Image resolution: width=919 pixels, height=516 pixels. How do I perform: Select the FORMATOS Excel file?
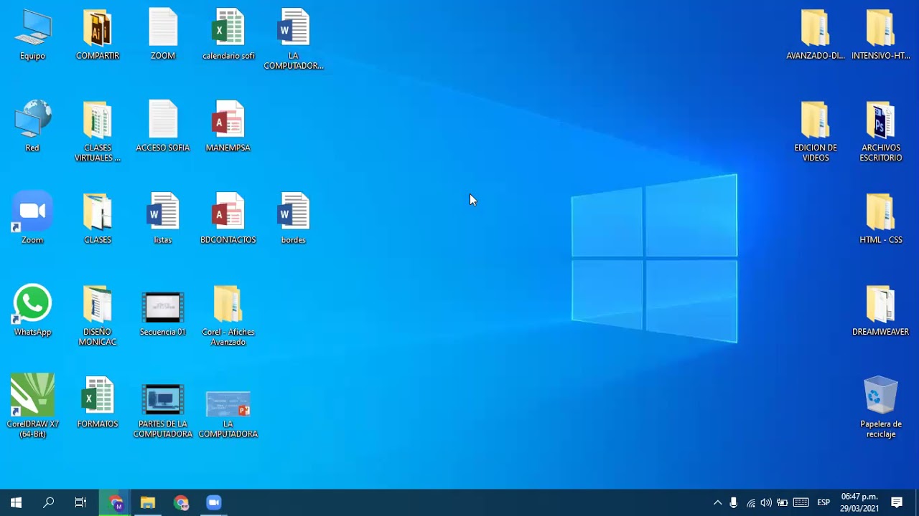click(98, 402)
